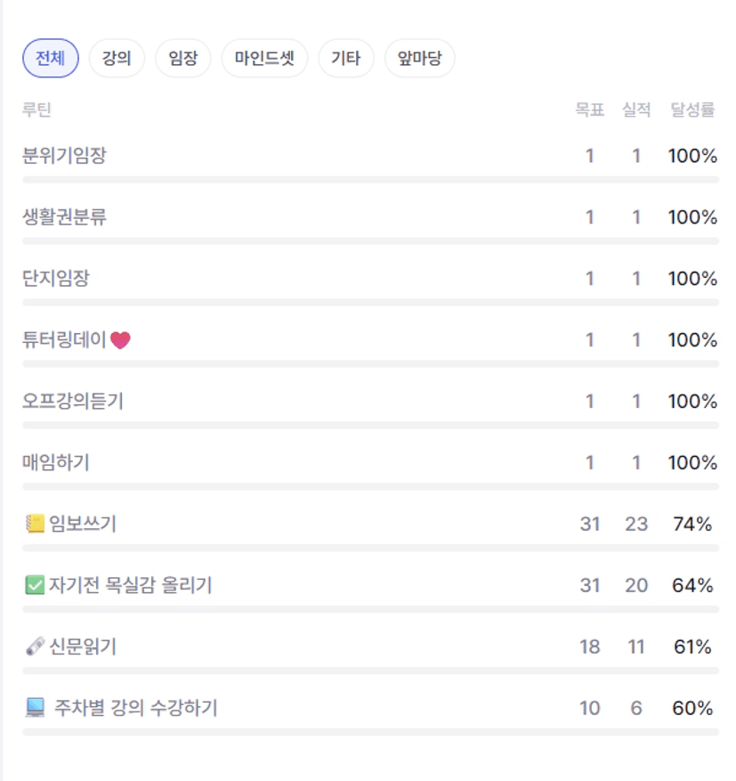
Task: Click the 달성률 column header
Action: tap(693, 110)
